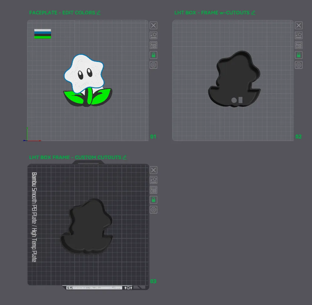Arrange objects on plate 03

point(154,190)
